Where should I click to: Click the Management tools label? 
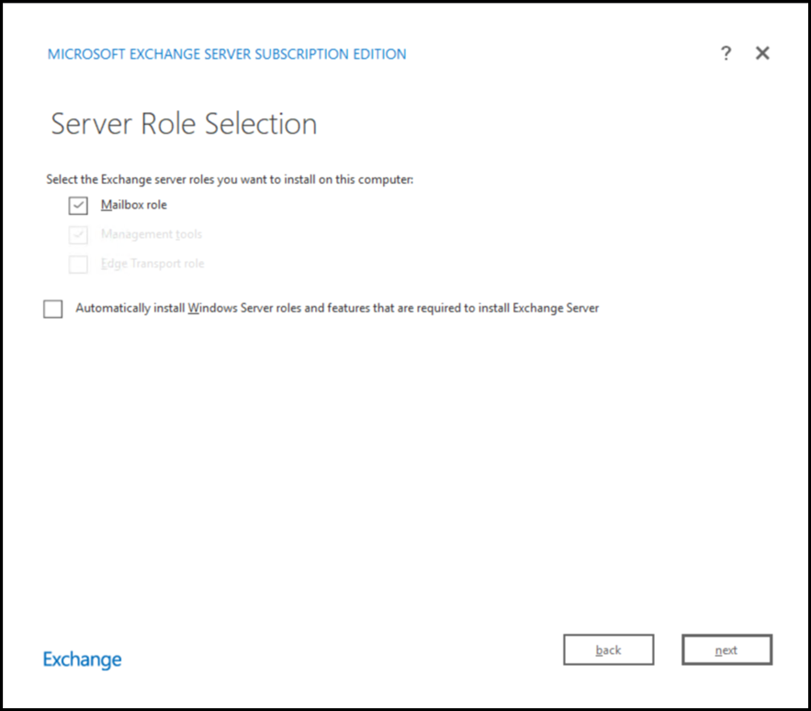(x=151, y=234)
